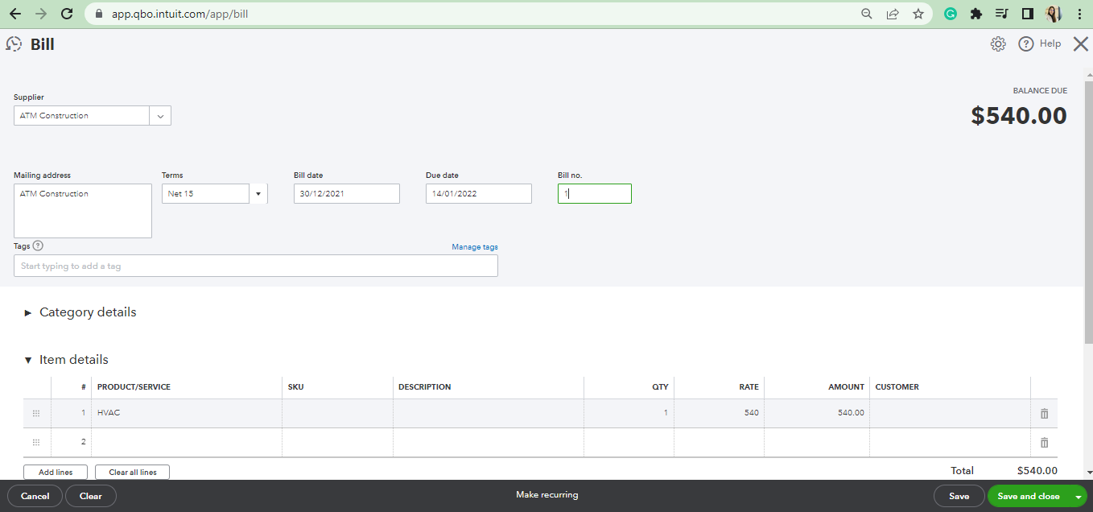Open the Supplier dropdown arrow
The width and height of the screenshot is (1093, 512).
point(160,116)
